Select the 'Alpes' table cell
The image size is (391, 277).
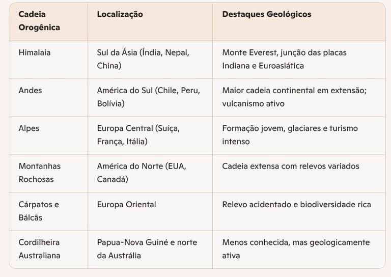point(29,128)
